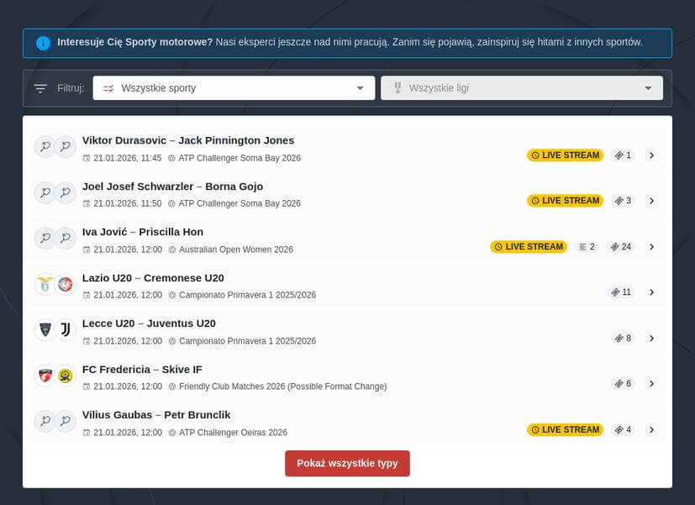The width and height of the screenshot is (695, 505).
Task: Click the info icon in the banner
Action: coord(43,43)
